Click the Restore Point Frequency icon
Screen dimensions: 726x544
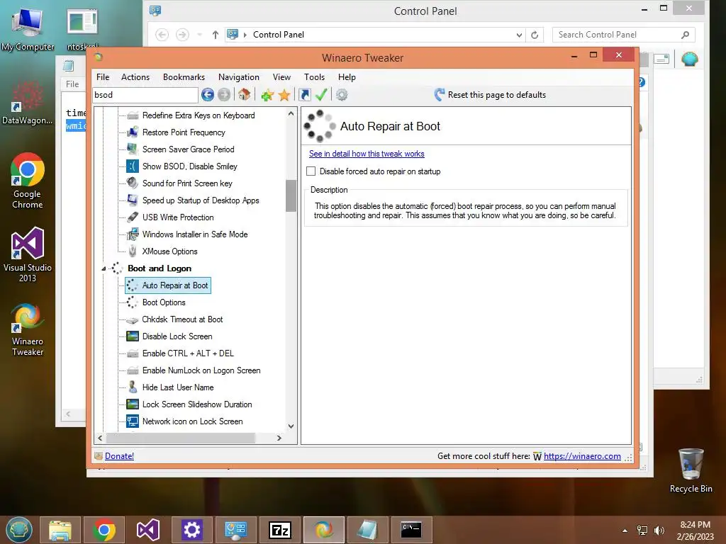point(133,132)
